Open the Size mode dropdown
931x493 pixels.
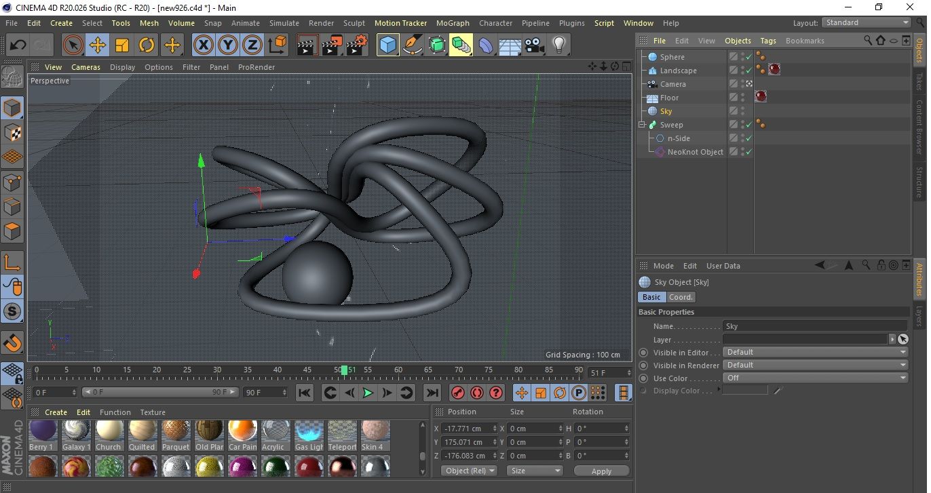535,471
